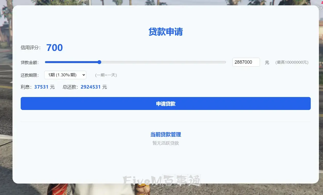The height and width of the screenshot is (195, 323).
Task: Click the 贷款申请 page title
Action: coord(165,32)
